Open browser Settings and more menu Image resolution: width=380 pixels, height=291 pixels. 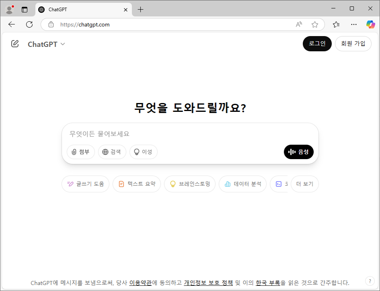tap(354, 24)
